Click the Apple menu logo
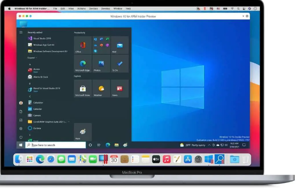This screenshot has height=189, width=296. pos(9,9)
